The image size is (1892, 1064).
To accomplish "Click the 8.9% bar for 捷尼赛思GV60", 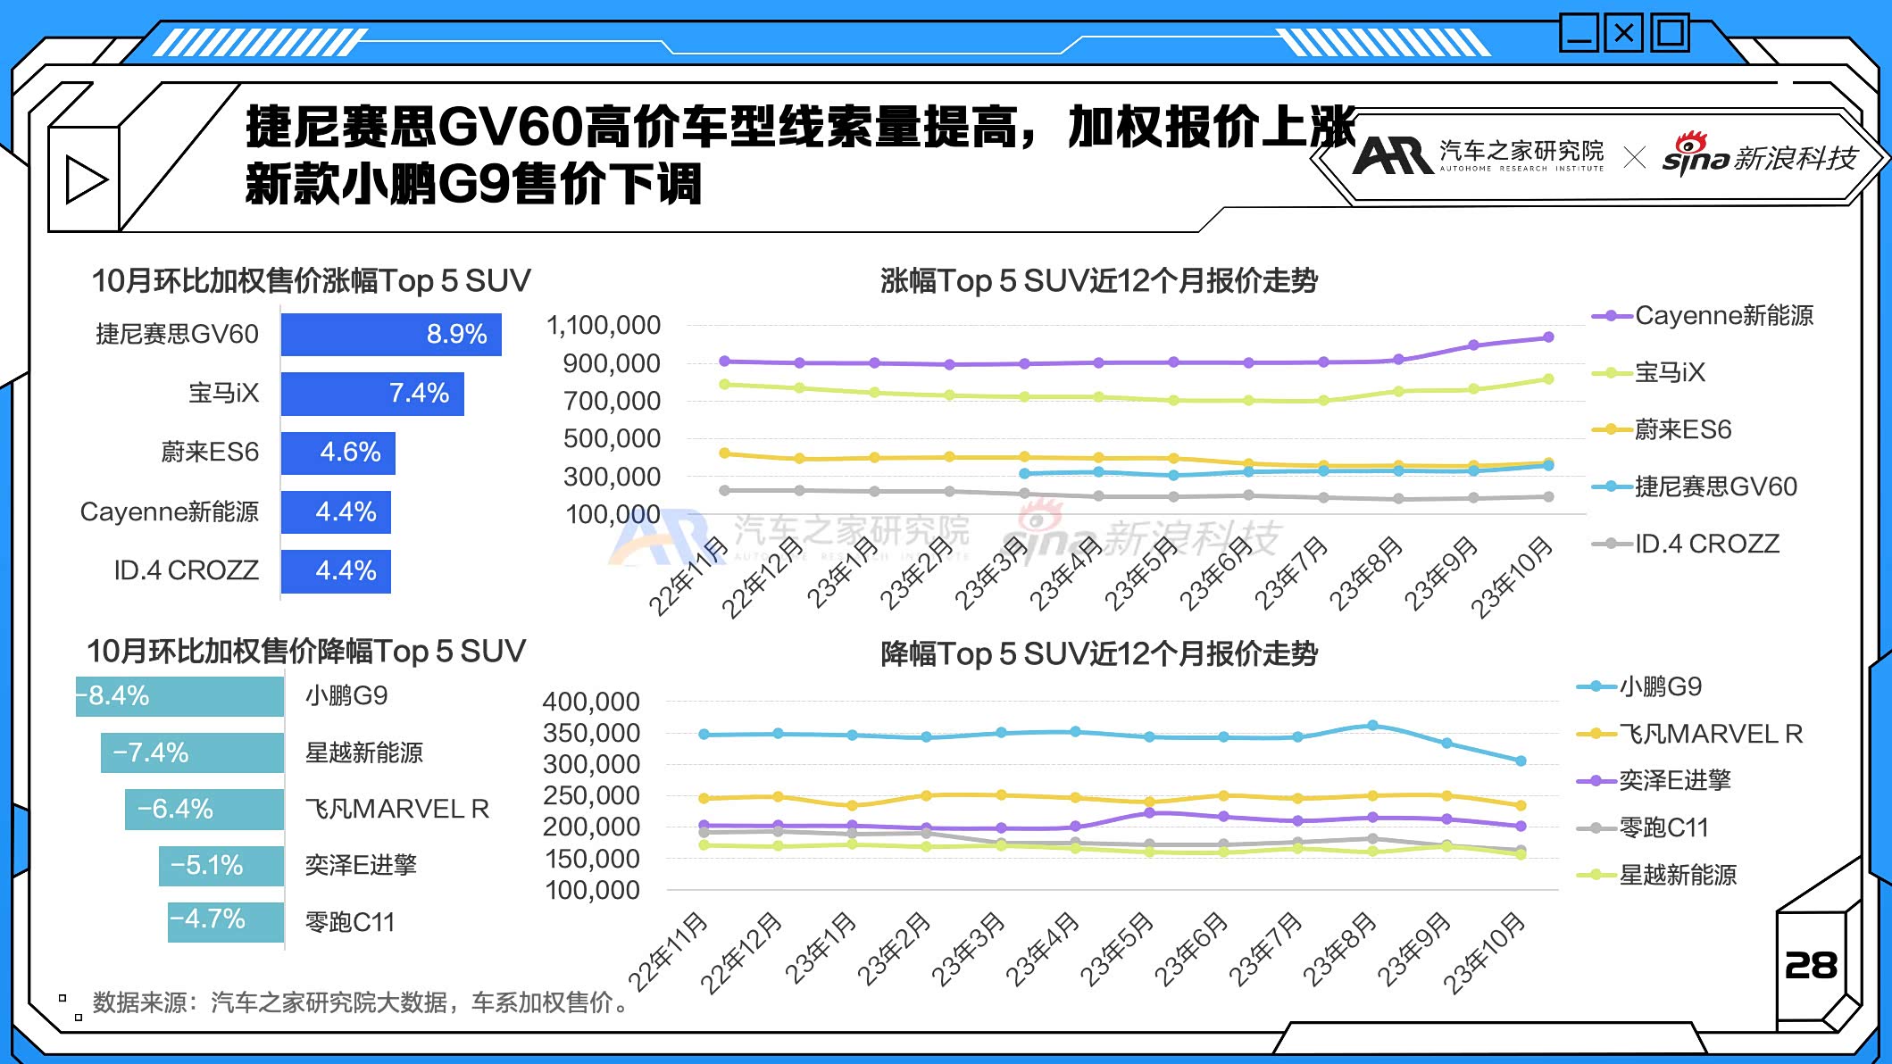I will coord(391,335).
